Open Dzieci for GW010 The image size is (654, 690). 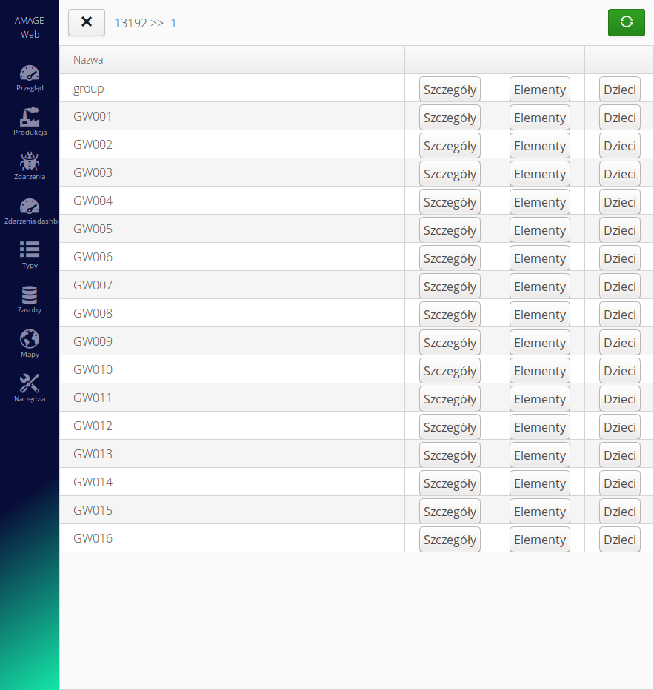click(619, 371)
